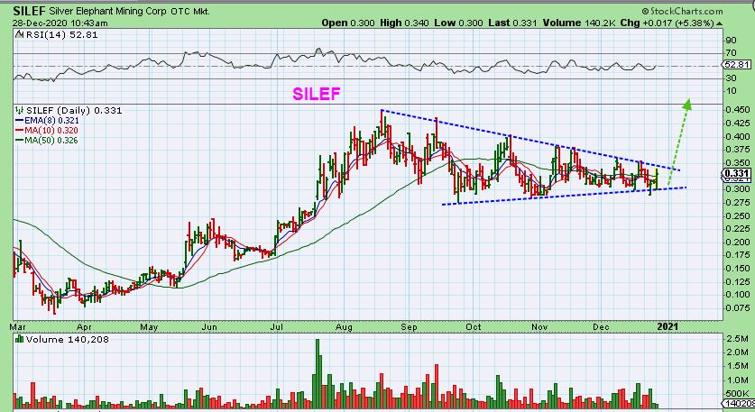Click the RSI axis level 30
This screenshot has width=755, height=412.
point(731,78)
